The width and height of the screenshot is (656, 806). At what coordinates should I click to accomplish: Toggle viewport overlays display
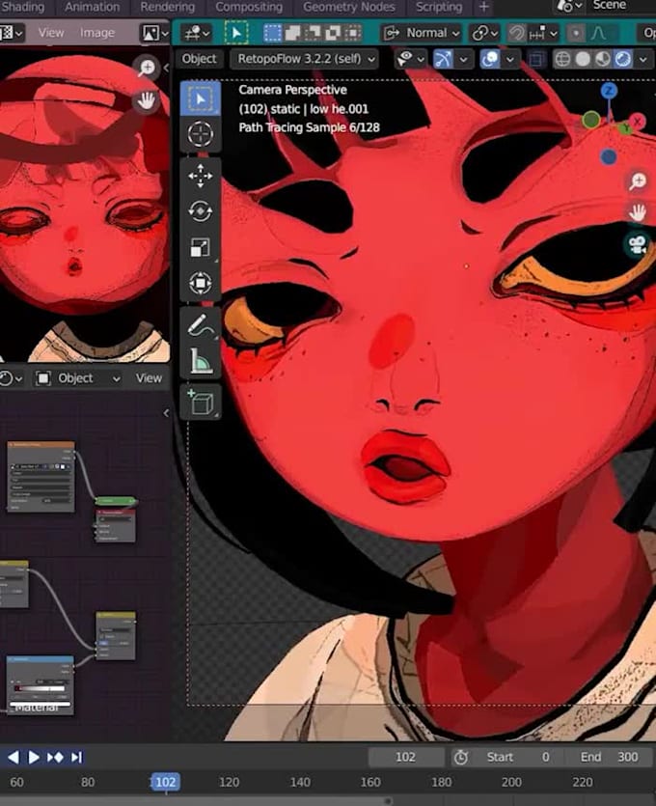[x=489, y=59]
